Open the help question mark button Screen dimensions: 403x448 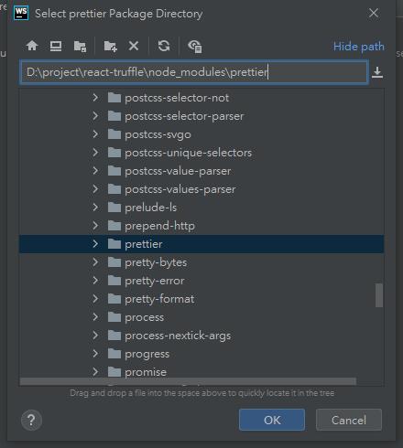coord(31,421)
